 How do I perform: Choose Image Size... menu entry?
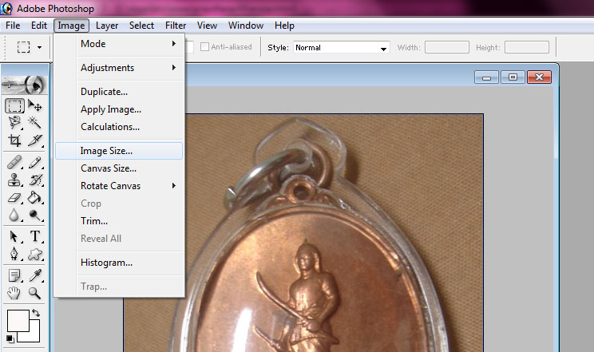(119, 151)
